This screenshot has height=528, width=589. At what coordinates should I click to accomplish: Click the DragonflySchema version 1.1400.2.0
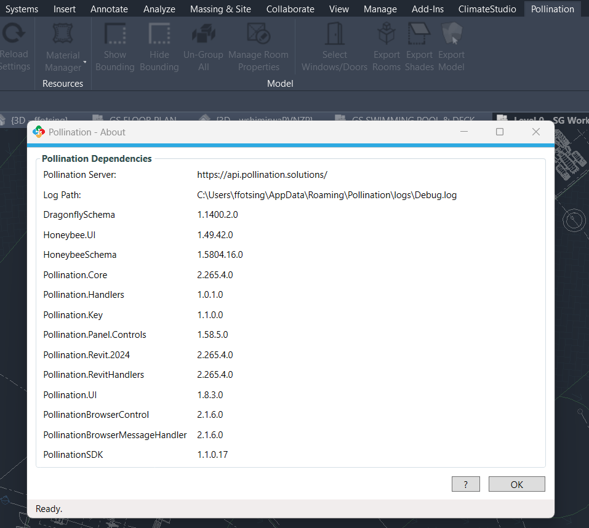pyautogui.click(x=217, y=214)
